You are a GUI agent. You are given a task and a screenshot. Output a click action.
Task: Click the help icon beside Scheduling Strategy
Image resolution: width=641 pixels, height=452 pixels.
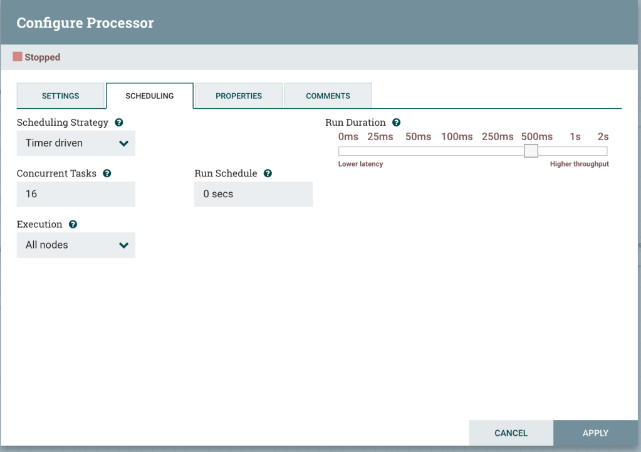[119, 123]
